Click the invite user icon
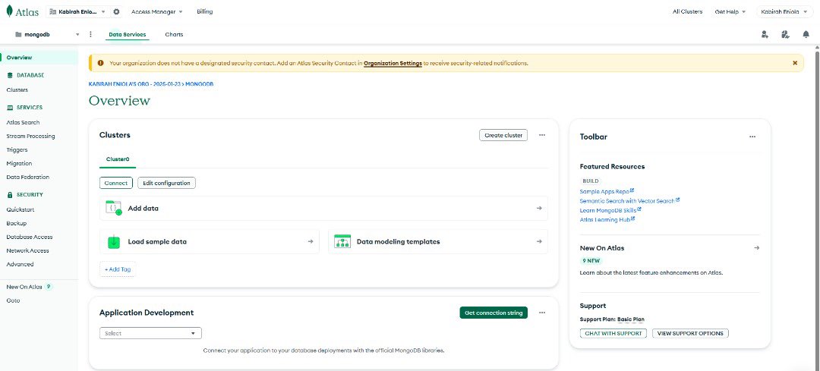 [765, 34]
